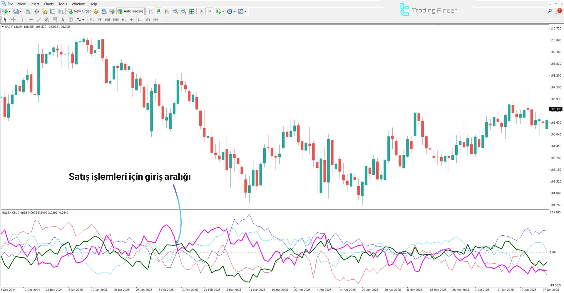Open the search magnifier in the title area
Viewport: 564px width, 293px height.
(x=550, y=11)
